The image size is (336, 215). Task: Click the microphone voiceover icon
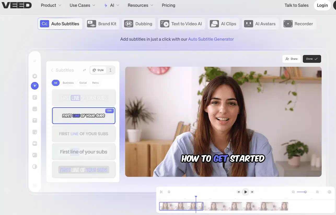tap(169, 192)
